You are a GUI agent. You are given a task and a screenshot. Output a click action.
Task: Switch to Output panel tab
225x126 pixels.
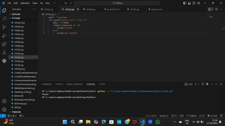tap(59, 84)
